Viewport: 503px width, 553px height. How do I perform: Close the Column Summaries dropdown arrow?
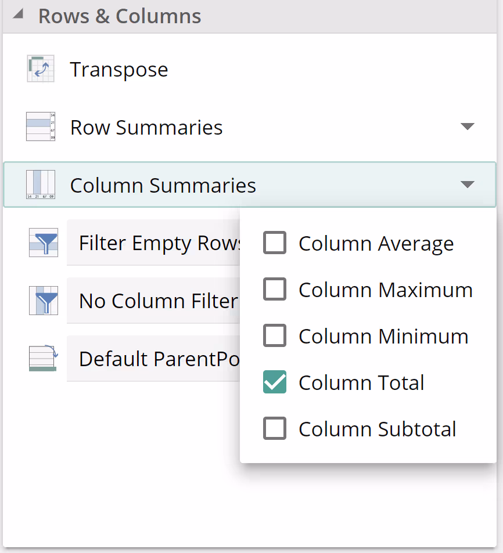click(x=467, y=185)
